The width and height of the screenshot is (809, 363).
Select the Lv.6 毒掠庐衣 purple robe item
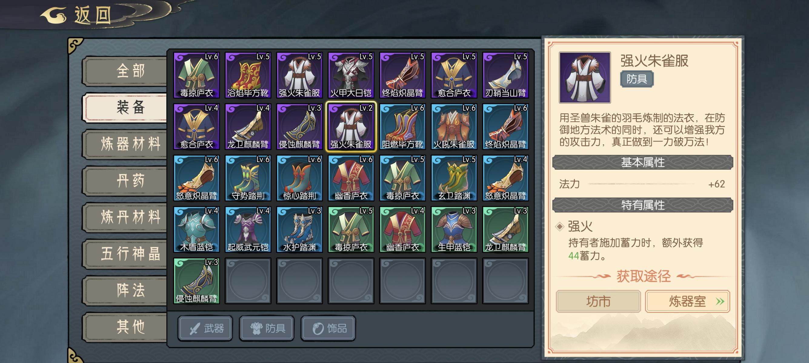(196, 75)
